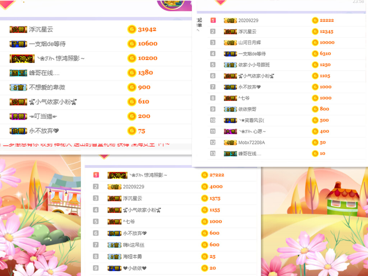Select the score 20 beside 小依依
This screenshot has height=276, width=368.
(213, 268)
